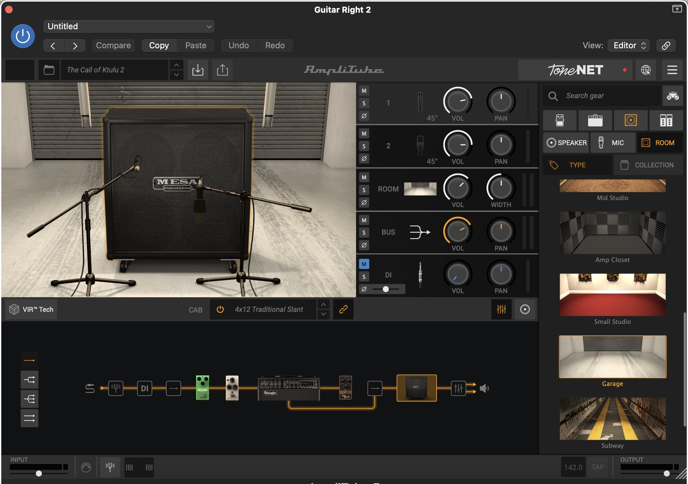This screenshot has height=484, width=688.
Task: Click the TAP tempo button
Action: coord(598,467)
